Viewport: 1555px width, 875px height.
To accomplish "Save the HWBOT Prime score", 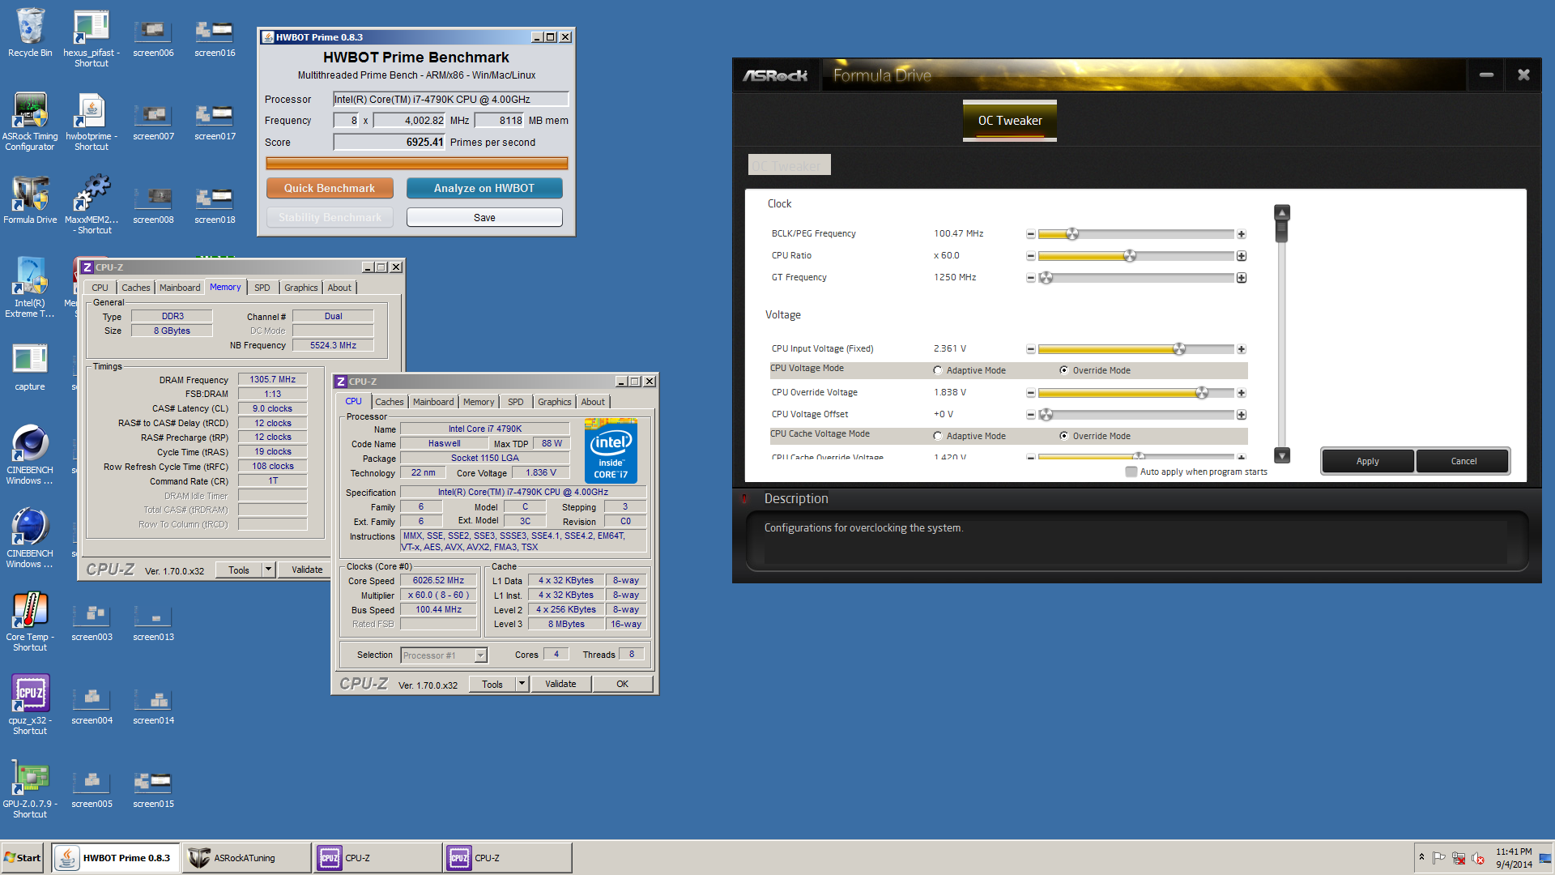I will [x=484, y=217].
